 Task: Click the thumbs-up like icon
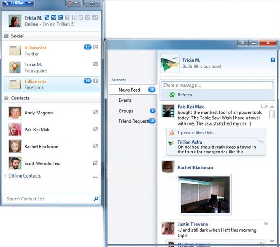(172, 133)
